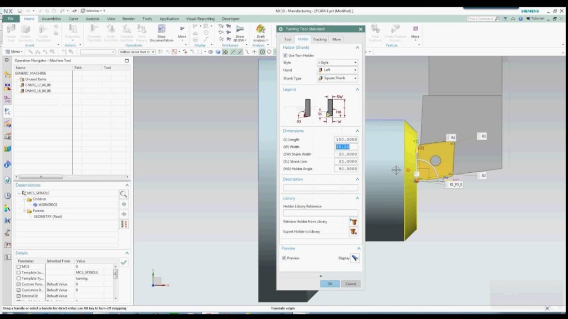Select the CNMG_12_04_08 tool in navigator
This screenshot has width=568, height=319.
(38, 85)
